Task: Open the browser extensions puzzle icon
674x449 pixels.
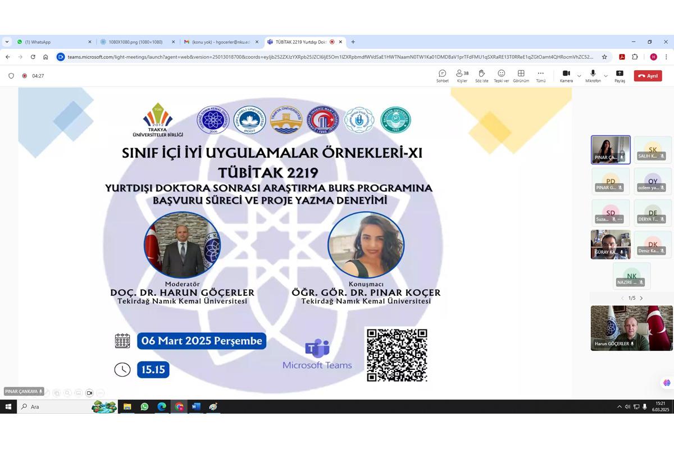Action: 635,57
